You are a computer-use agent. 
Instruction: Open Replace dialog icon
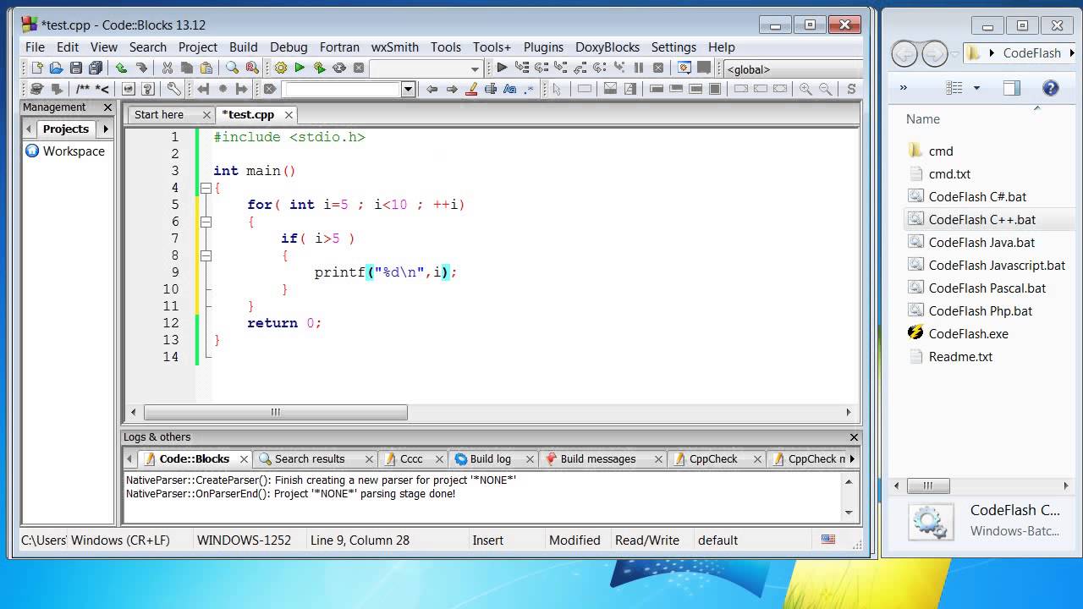click(x=252, y=68)
